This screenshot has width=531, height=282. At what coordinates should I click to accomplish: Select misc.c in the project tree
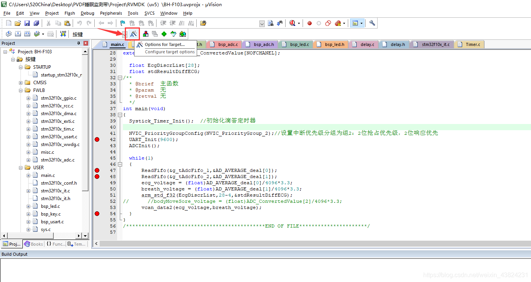tap(48, 152)
